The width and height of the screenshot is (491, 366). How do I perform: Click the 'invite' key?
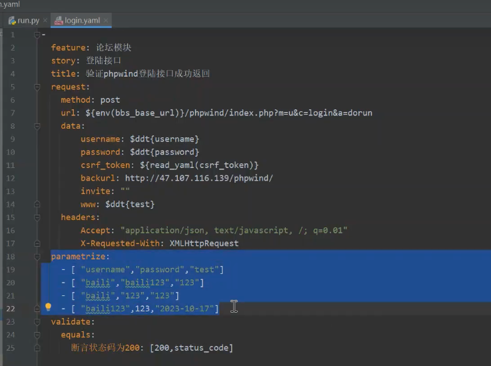(x=95, y=191)
